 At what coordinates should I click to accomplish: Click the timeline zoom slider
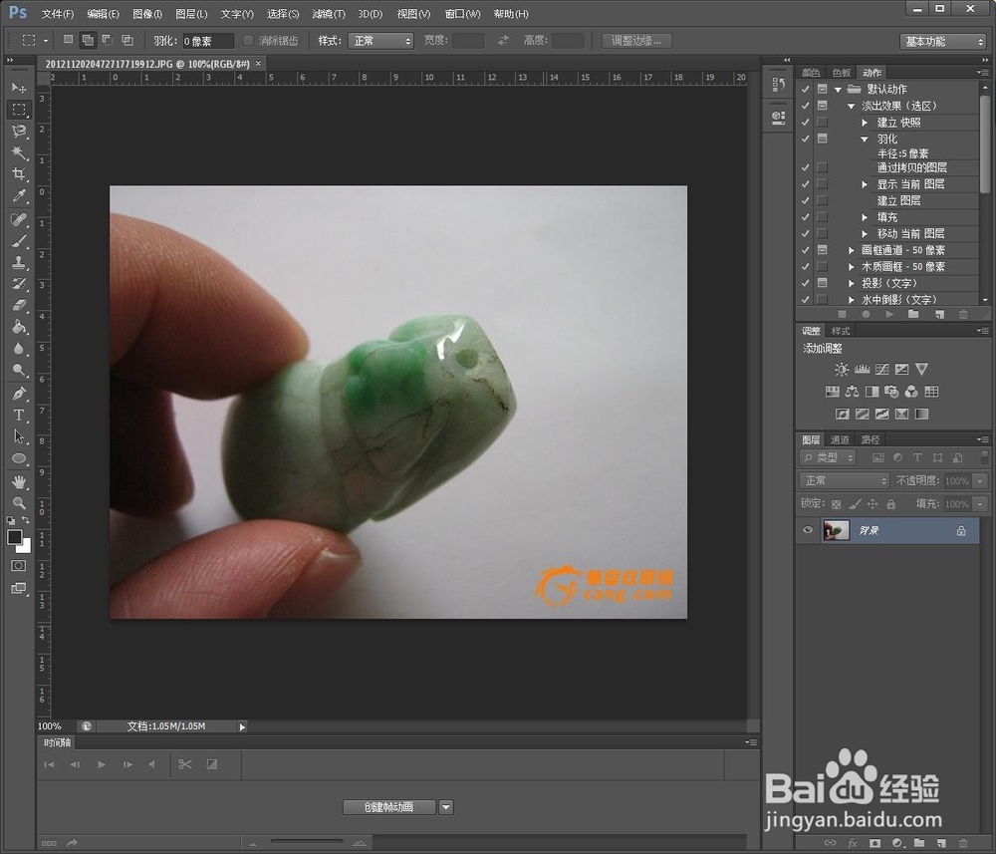pyautogui.click(x=307, y=842)
